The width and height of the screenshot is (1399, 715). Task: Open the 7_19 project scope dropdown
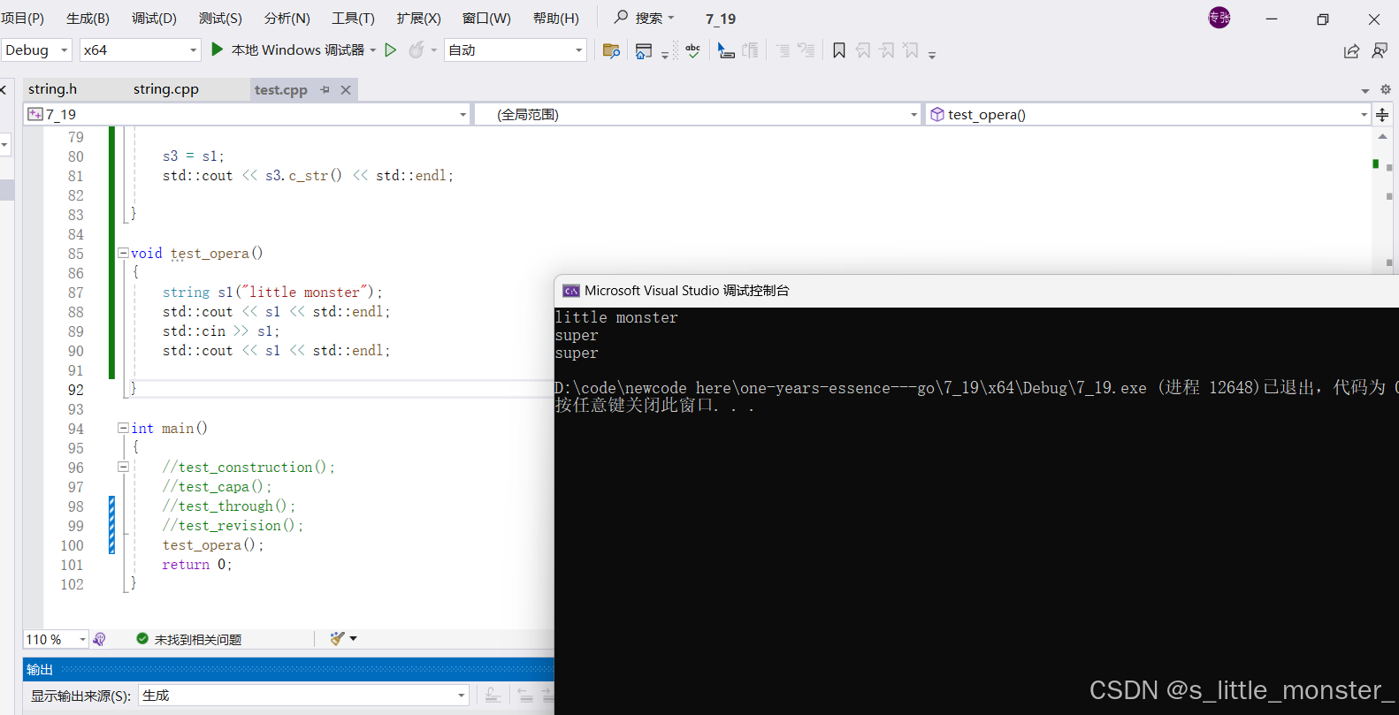tap(247, 114)
